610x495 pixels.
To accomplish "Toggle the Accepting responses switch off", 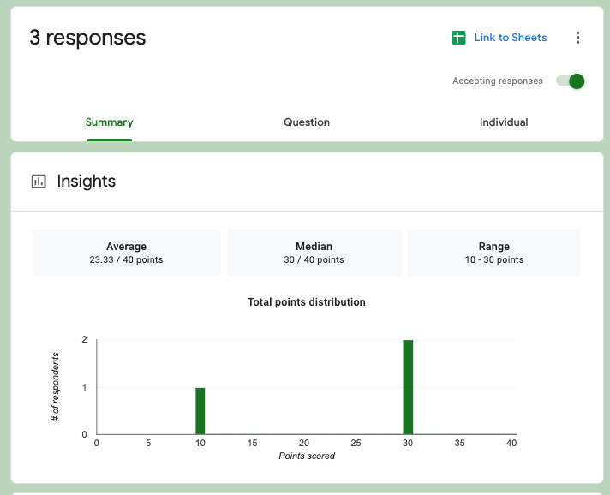I will point(571,81).
